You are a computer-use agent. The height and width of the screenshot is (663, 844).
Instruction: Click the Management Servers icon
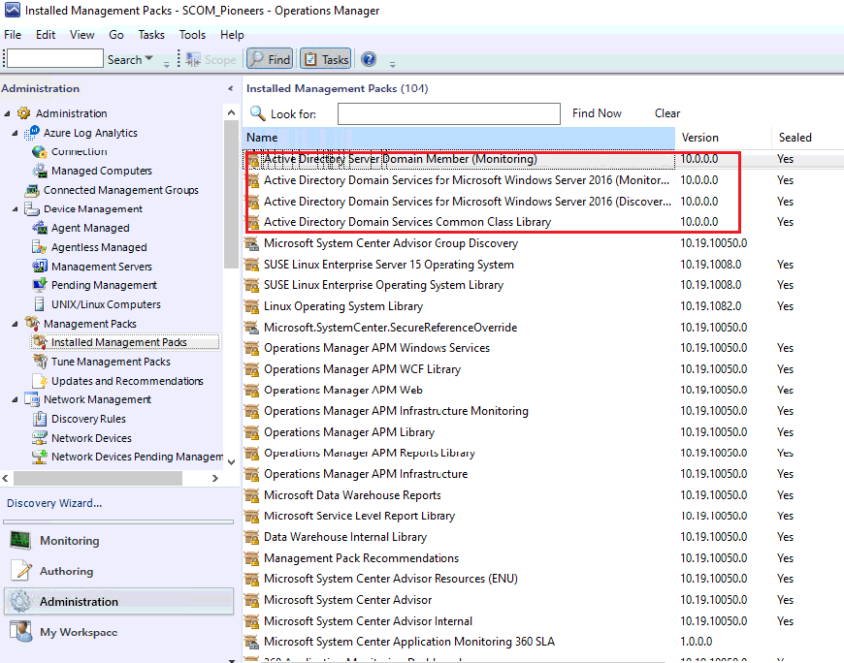click(40, 267)
